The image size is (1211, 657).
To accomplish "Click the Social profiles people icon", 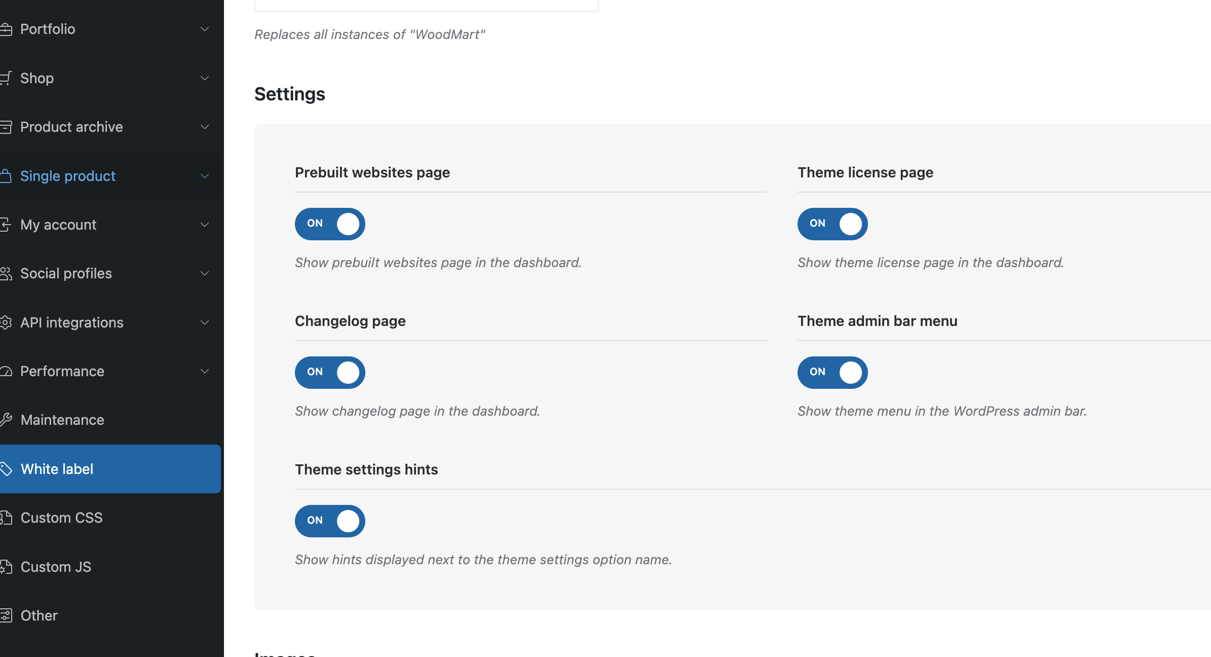I will pos(6,274).
